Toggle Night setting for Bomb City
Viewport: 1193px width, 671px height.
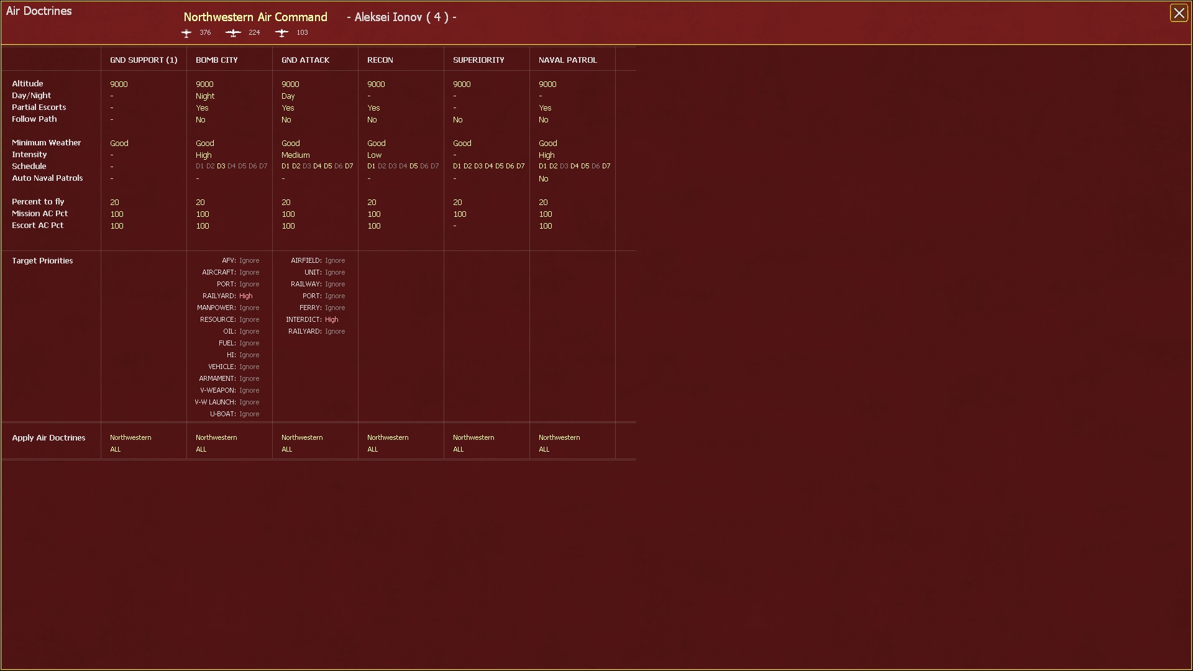(x=205, y=96)
